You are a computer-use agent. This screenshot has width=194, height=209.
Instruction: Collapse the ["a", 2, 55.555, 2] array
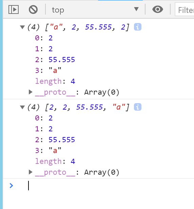tap(22, 27)
